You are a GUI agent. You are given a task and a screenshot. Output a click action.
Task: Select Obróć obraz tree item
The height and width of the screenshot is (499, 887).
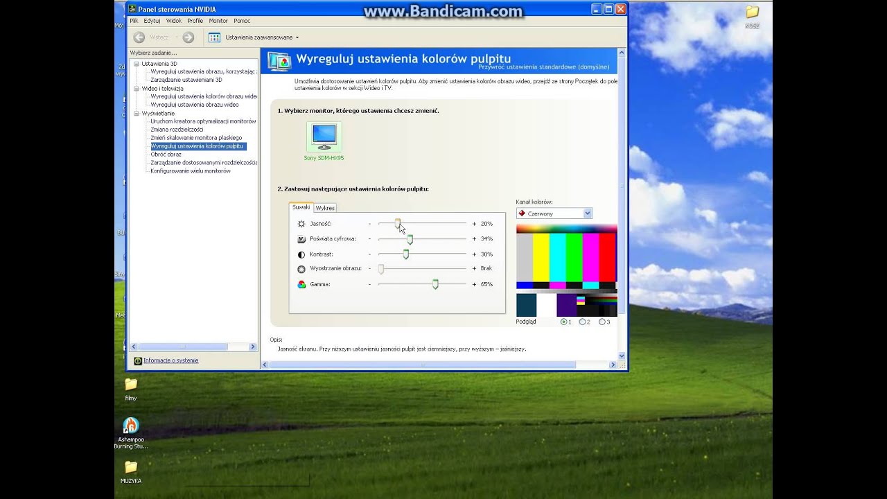click(166, 155)
